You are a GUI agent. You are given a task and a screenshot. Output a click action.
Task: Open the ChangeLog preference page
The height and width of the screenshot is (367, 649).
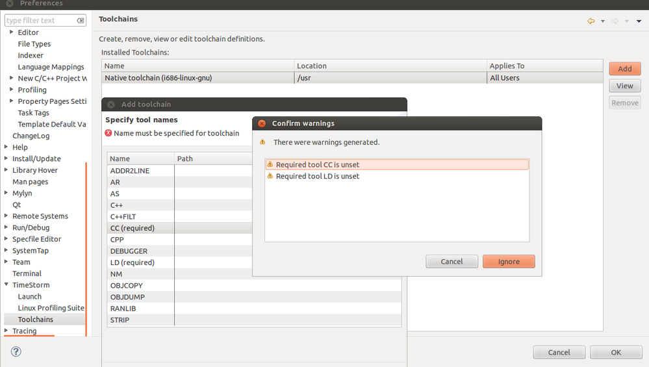pyautogui.click(x=31, y=136)
